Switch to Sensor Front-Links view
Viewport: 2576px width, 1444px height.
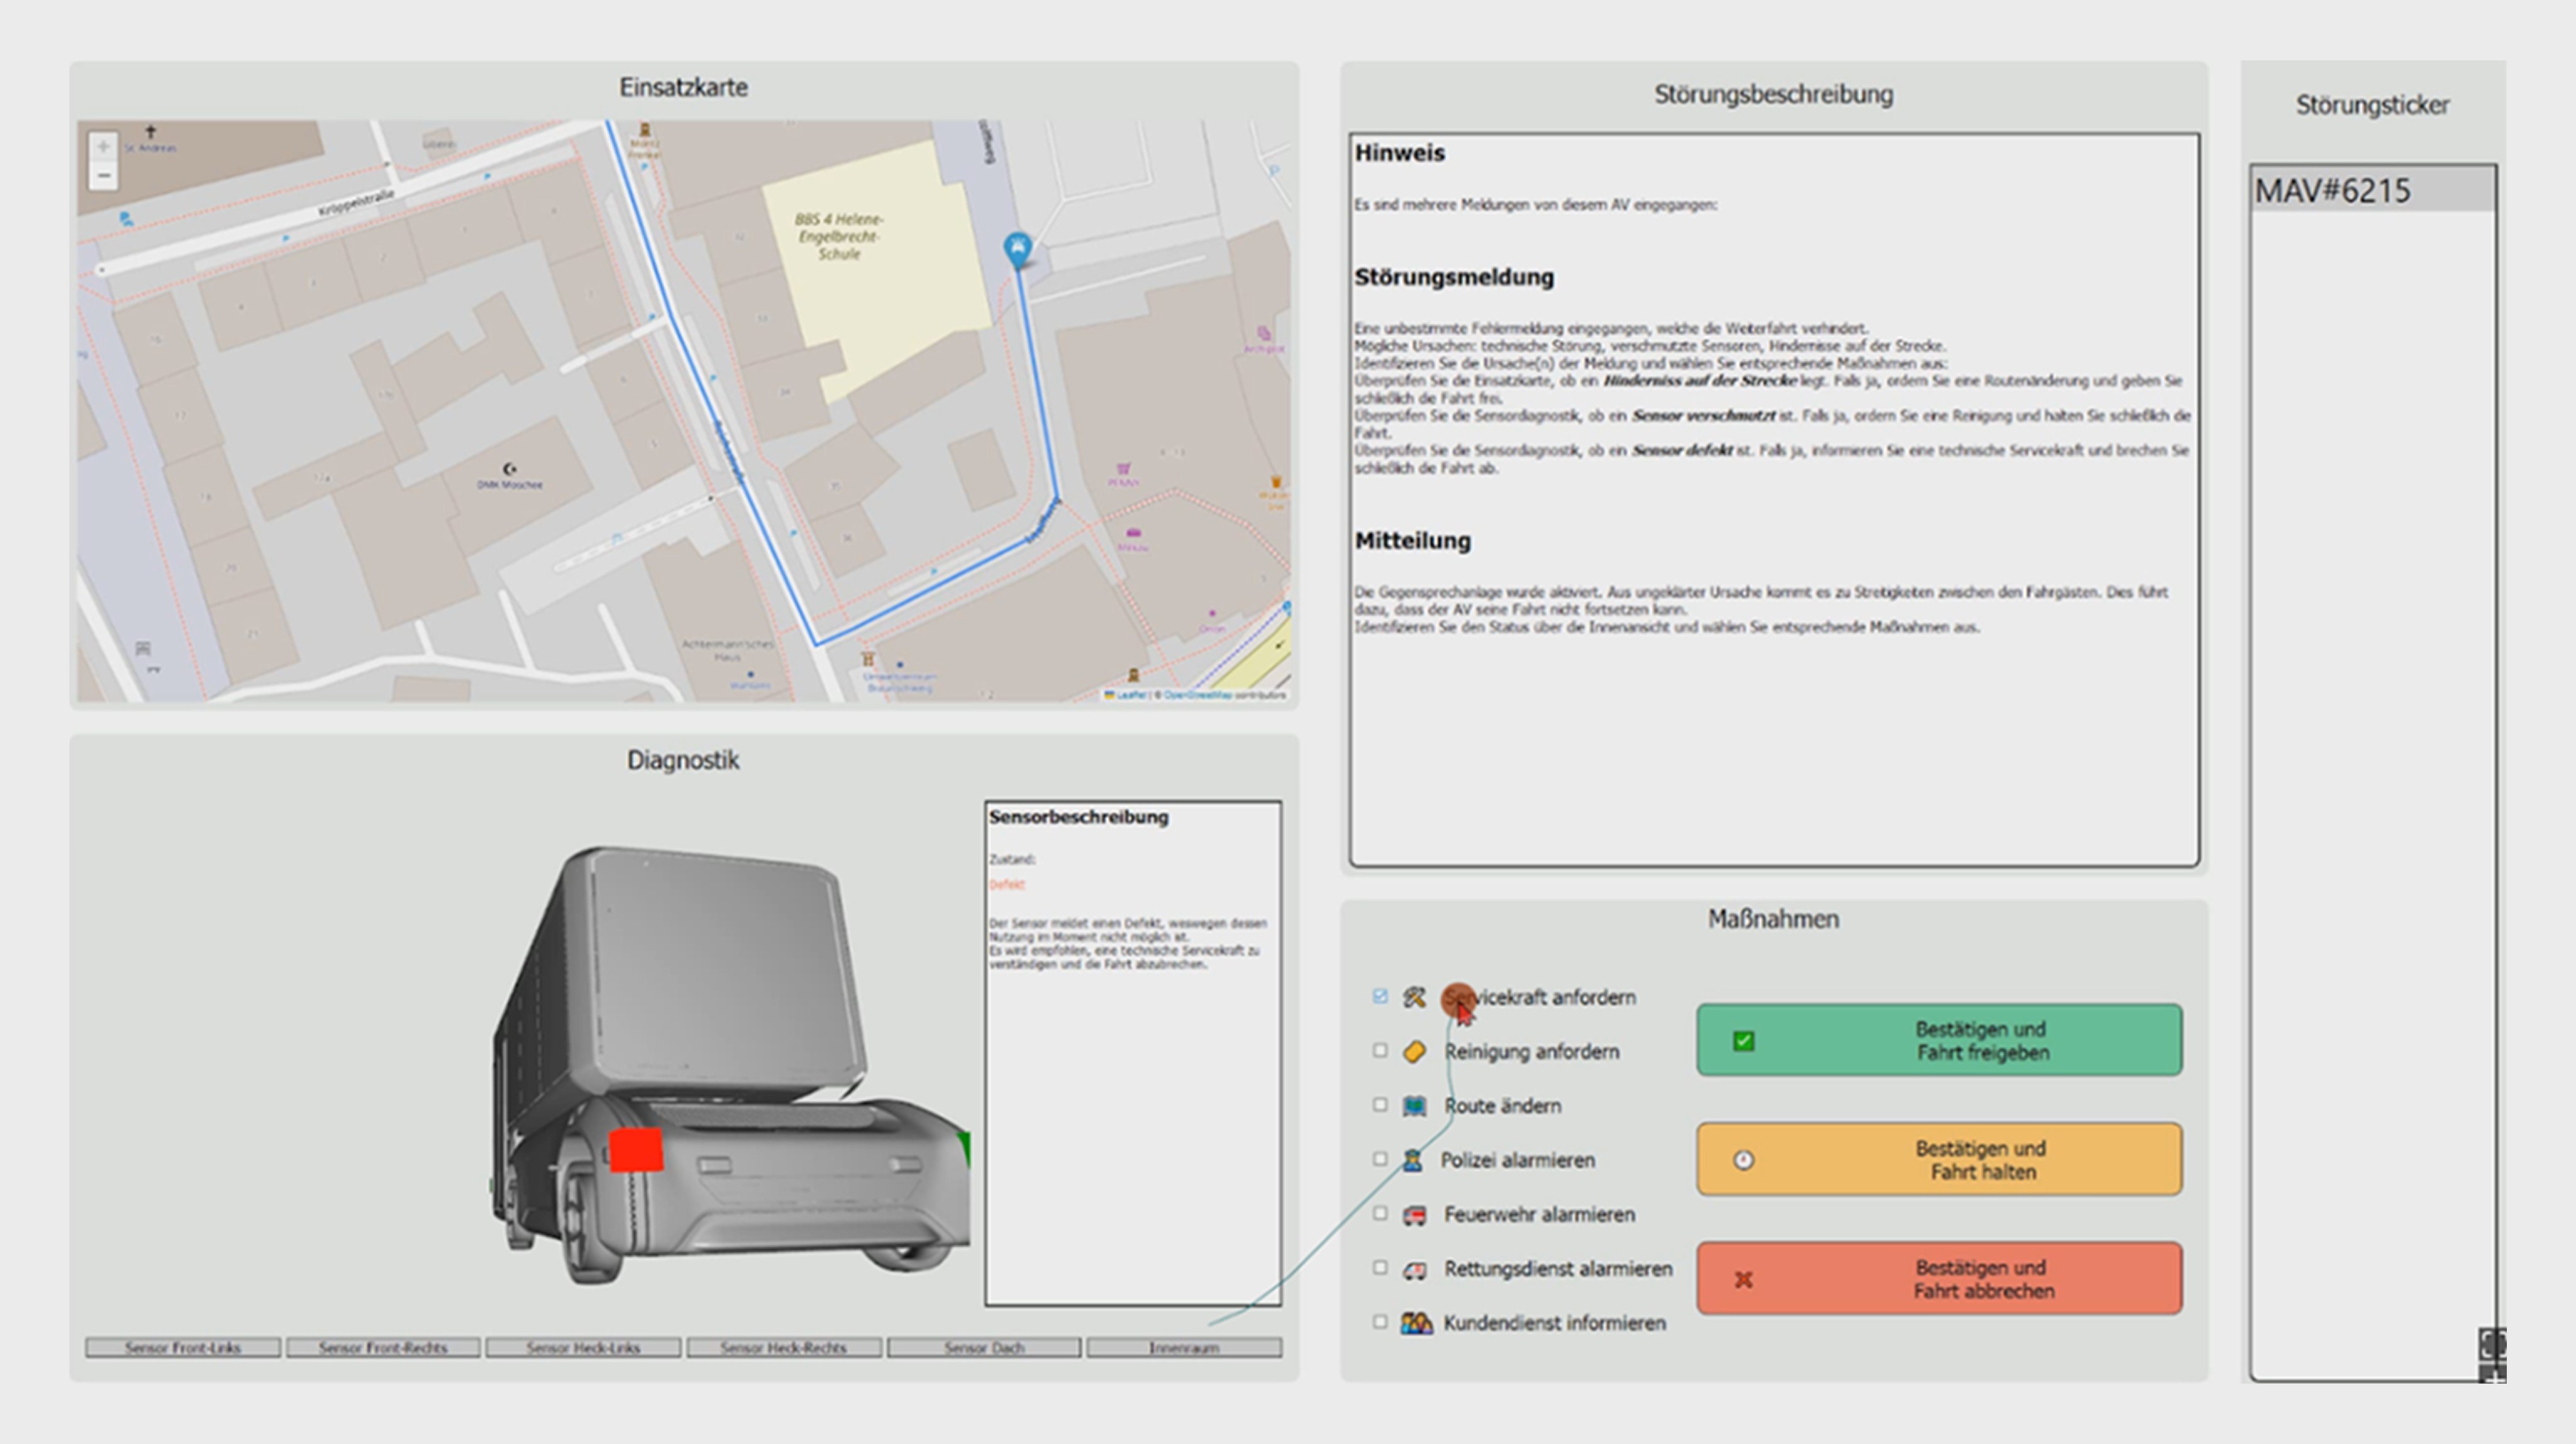pos(183,1348)
